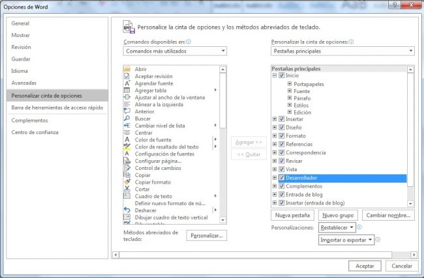Click the tabs tree scrollbar down arrow
424x278 pixels.
tap(410, 204)
